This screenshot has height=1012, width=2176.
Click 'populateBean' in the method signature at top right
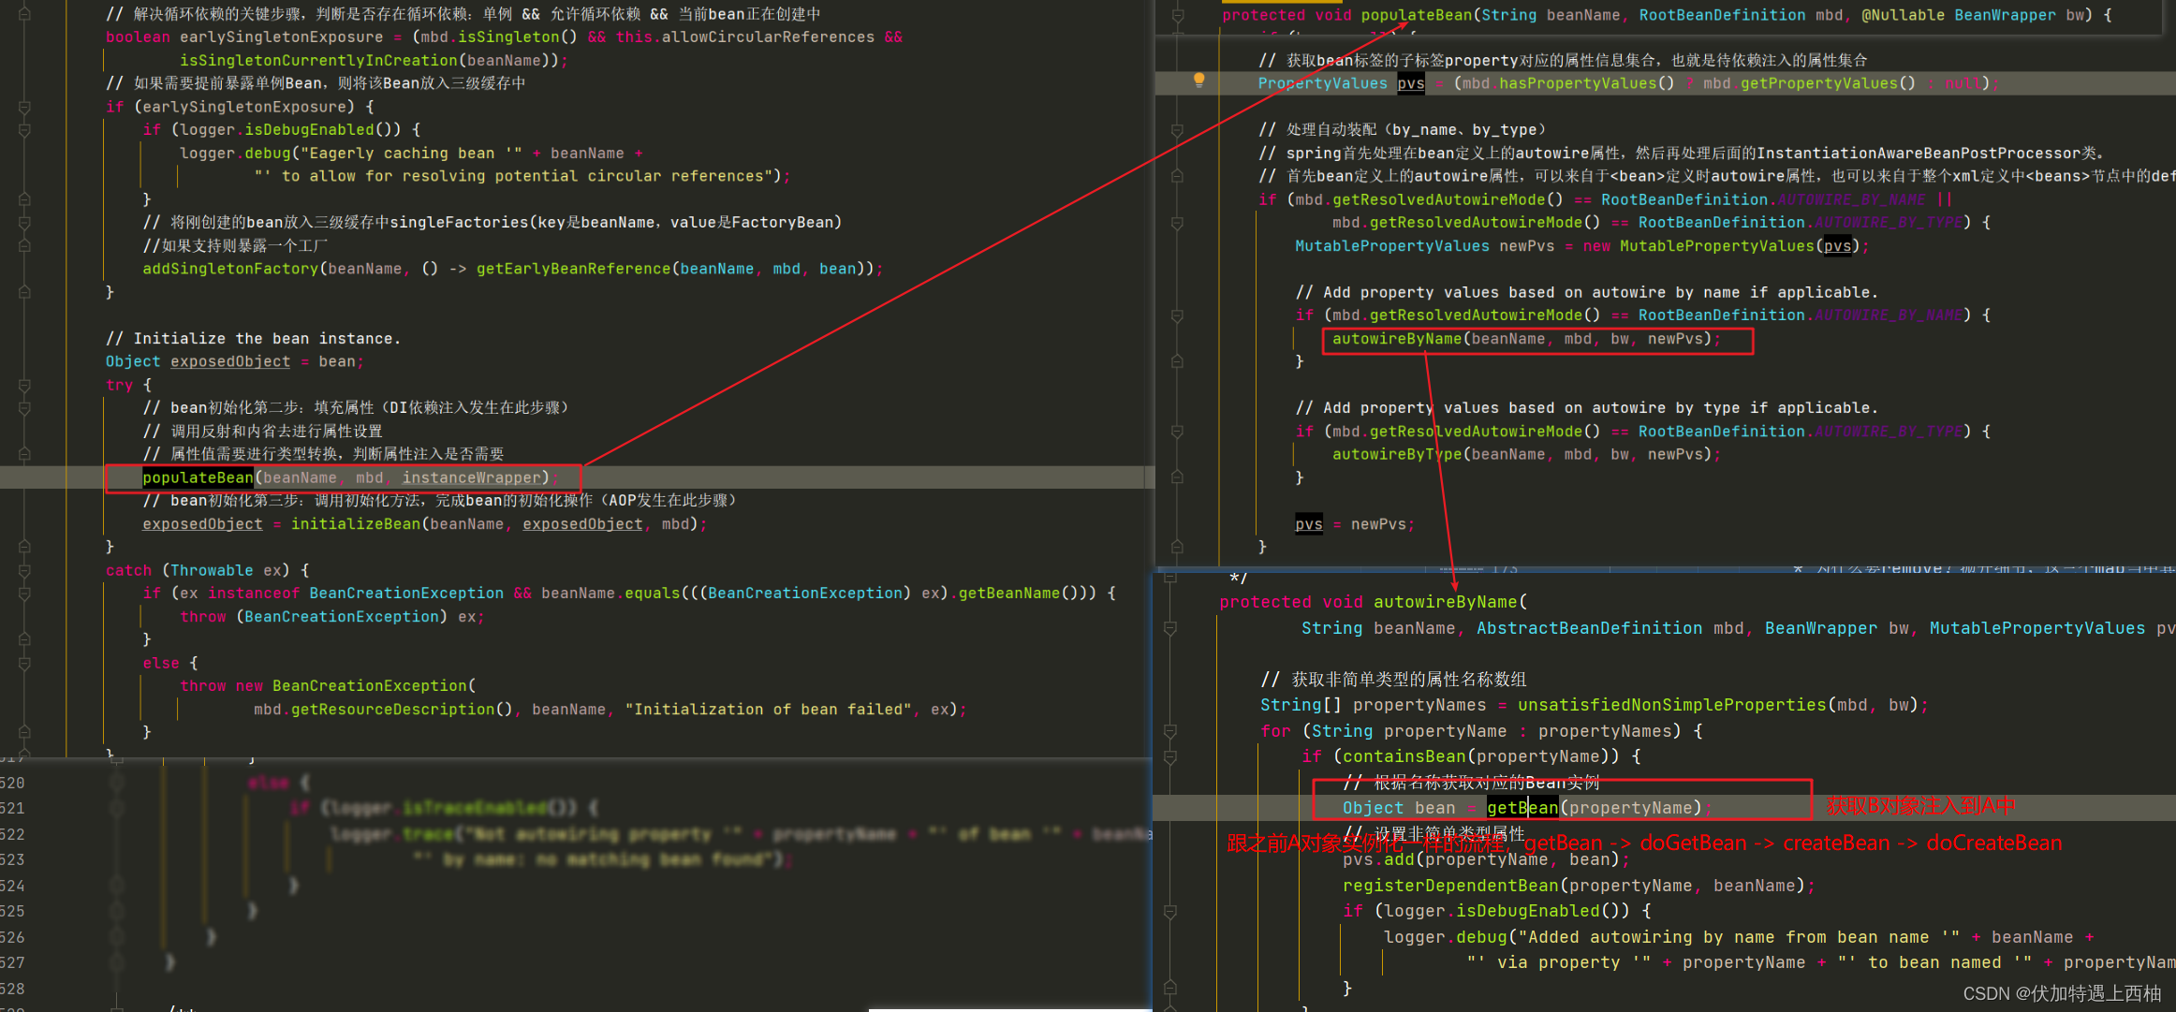click(1417, 15)
